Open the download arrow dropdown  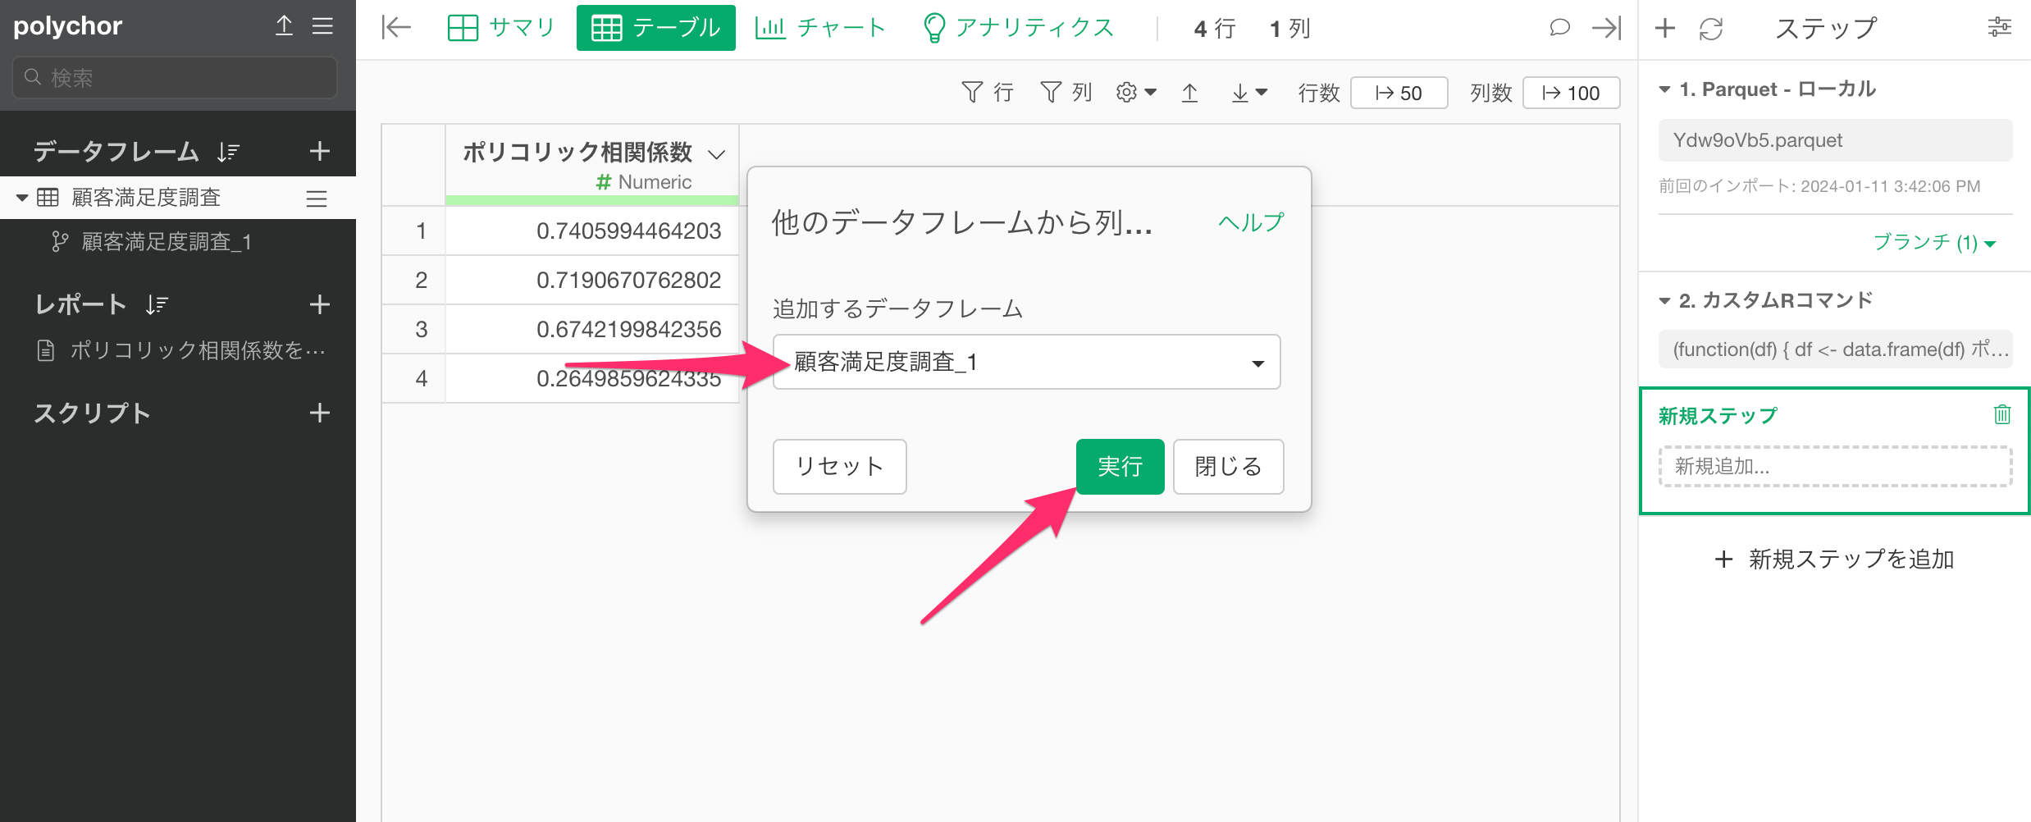tap(1249, 93)
